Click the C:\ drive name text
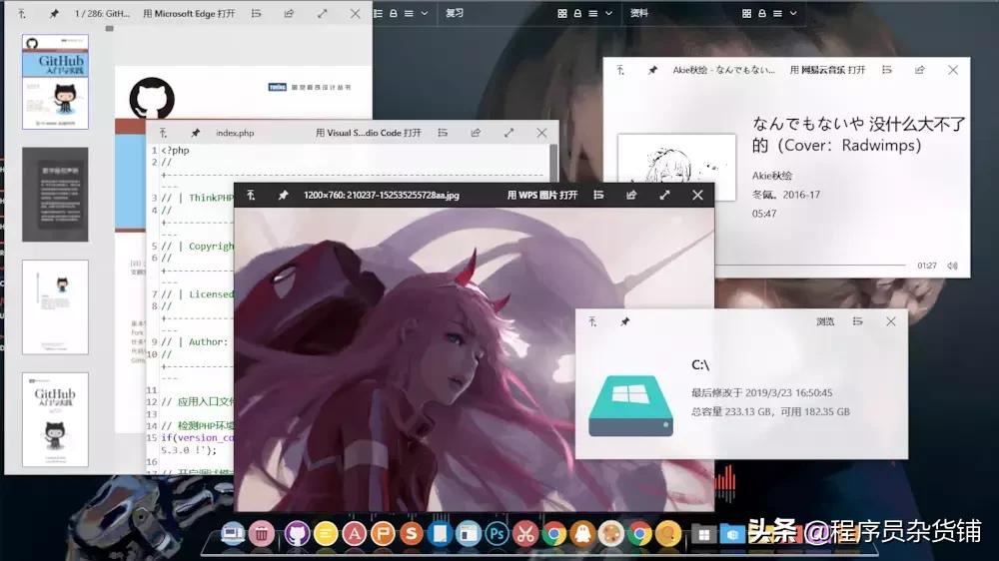999x561 pixels. (700, 365)
